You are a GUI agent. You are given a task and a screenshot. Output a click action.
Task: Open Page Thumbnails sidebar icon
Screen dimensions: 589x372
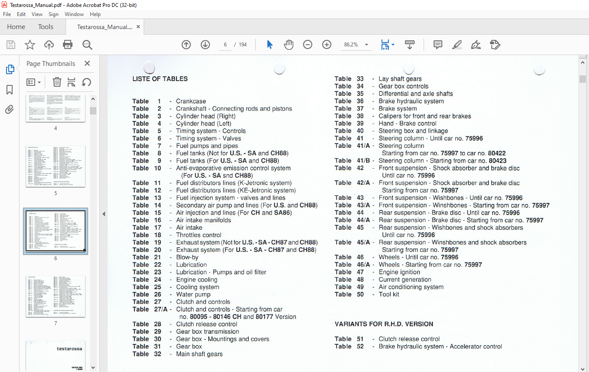point(10,69)
